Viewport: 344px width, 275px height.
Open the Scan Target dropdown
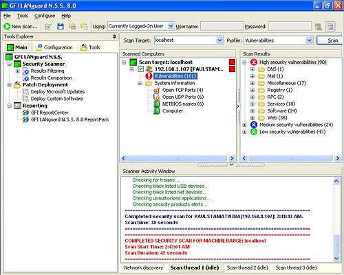point(219,40)
